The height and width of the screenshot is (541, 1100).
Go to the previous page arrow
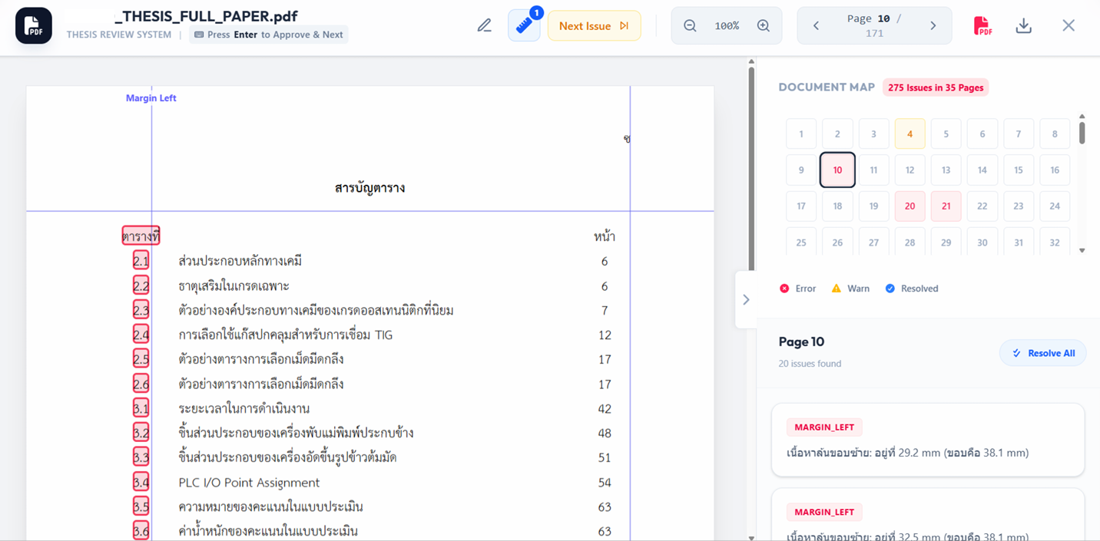[816, 26]
